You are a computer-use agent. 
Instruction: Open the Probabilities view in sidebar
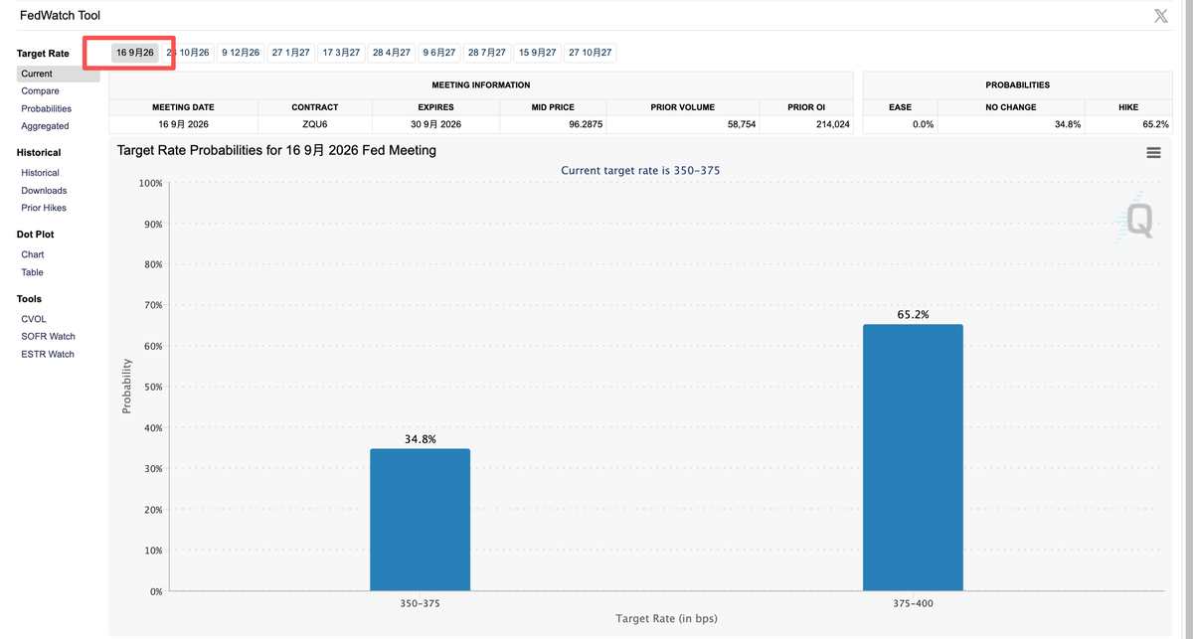[46, 109]
